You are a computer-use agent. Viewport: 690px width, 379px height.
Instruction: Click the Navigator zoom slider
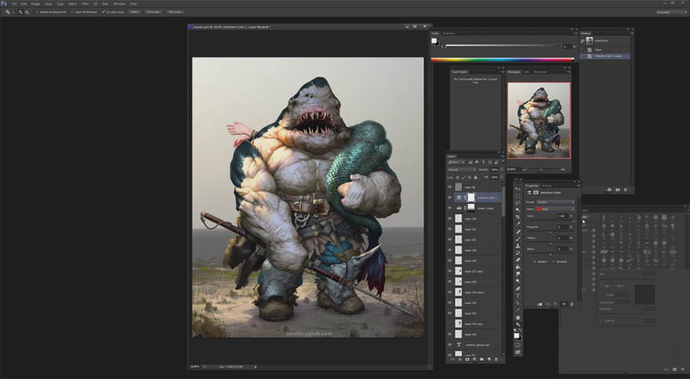click(x=541, y=169)
